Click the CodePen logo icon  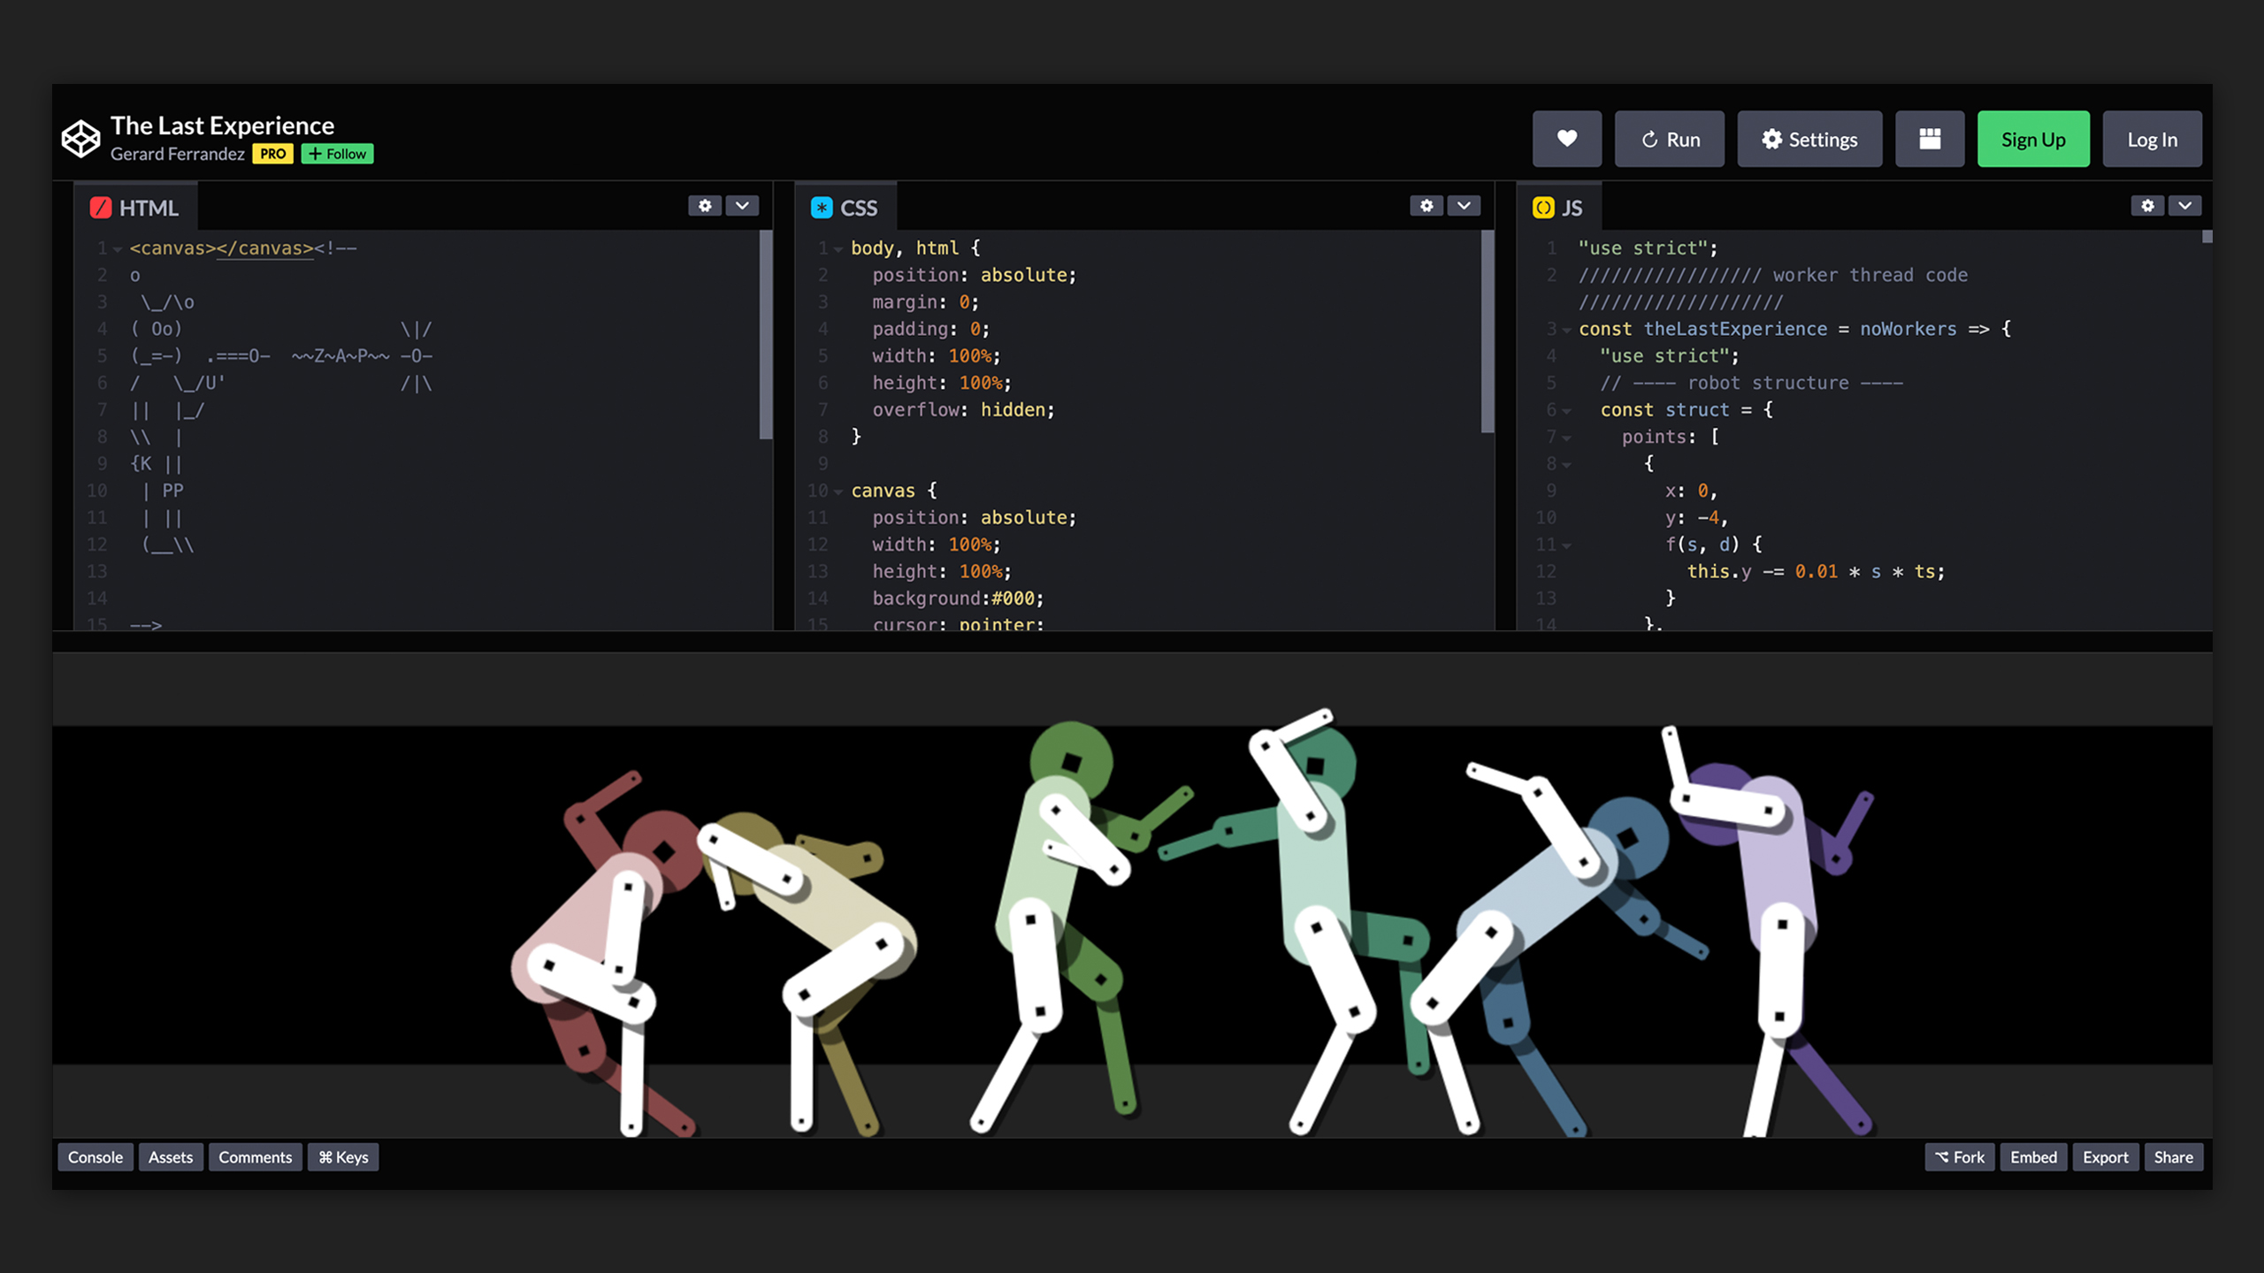click(80, 139)
